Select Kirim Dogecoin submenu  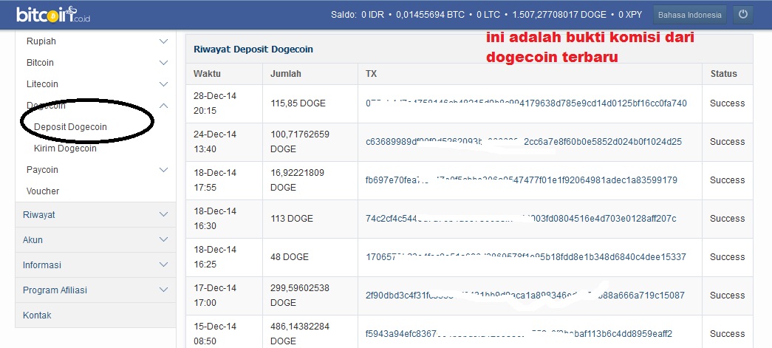[65, 149]
